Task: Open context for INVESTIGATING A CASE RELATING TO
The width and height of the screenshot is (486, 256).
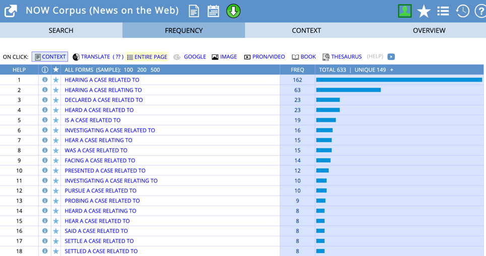Action: point(111,181)
